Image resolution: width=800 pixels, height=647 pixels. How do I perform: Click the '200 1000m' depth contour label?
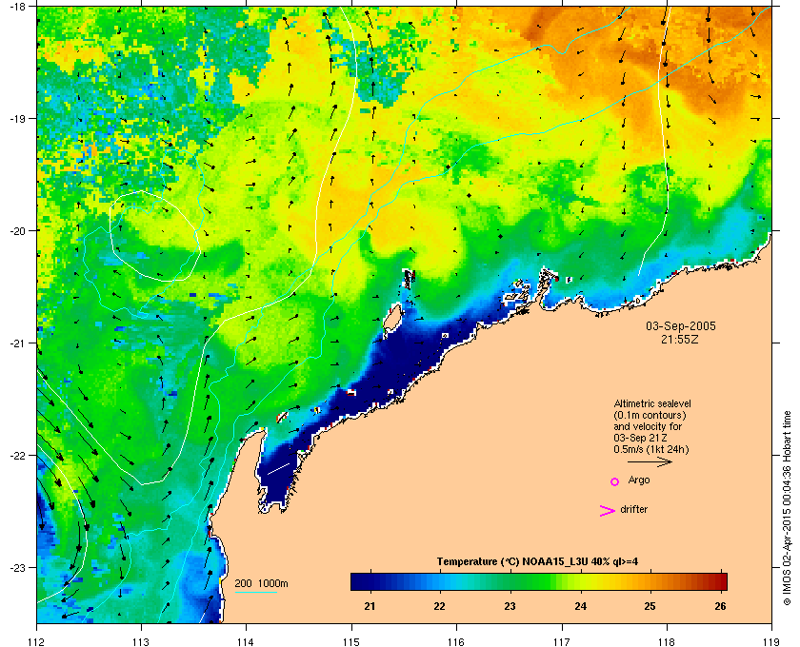[261, 583]
